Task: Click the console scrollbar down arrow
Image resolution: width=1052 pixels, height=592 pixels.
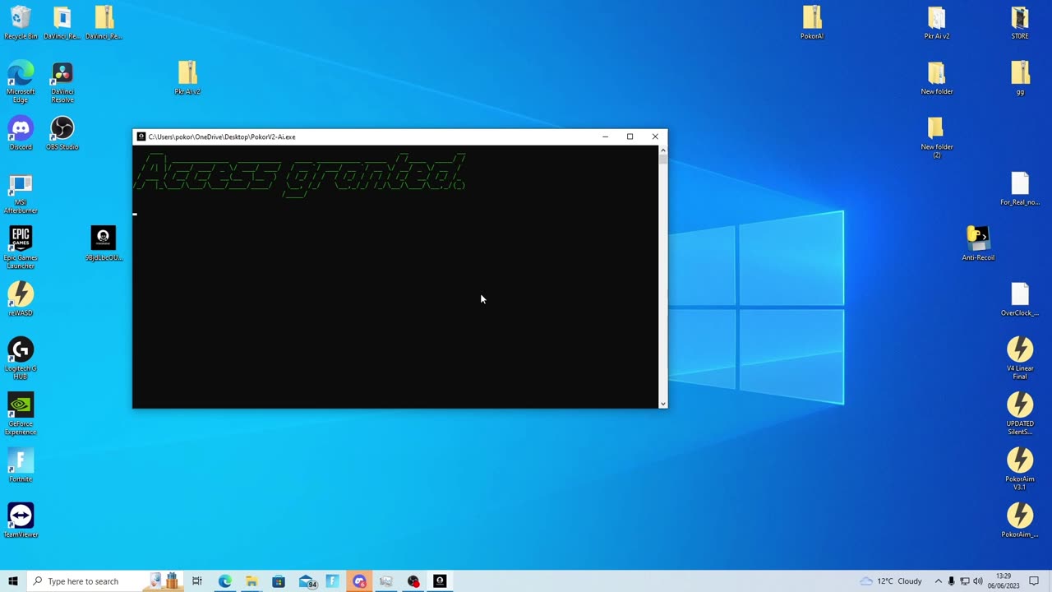Action: coord(663,404)
